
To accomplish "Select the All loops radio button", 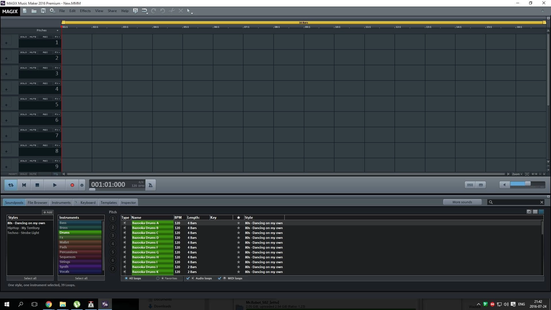I will point(126,278).
